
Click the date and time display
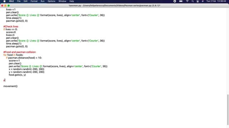coord(216,1)
